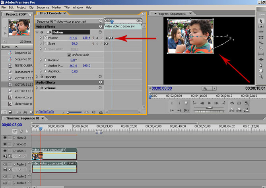Collapse the Motion effect properties
This screenshot has height=188, width=266.
click(x=37, y=32)
